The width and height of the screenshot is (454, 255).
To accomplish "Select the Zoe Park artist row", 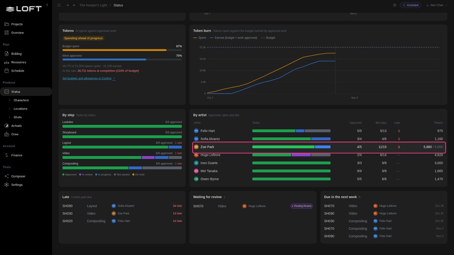I will tap(318, 147).
